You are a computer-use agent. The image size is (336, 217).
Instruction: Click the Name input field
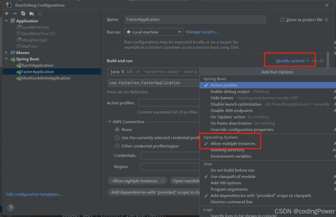tap(195, 19)
